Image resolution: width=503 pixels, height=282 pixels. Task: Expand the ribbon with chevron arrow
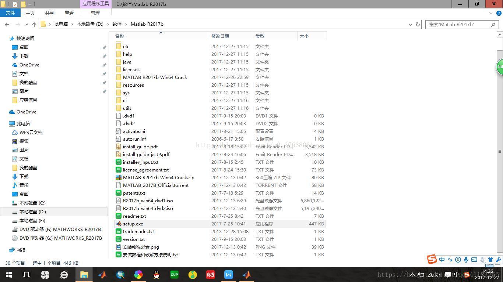click(x=490, y=13)
